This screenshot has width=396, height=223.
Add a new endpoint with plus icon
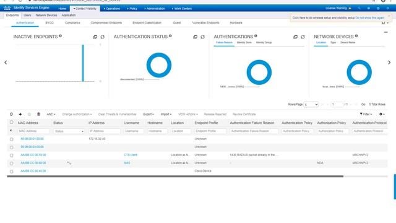click(20, 114)
